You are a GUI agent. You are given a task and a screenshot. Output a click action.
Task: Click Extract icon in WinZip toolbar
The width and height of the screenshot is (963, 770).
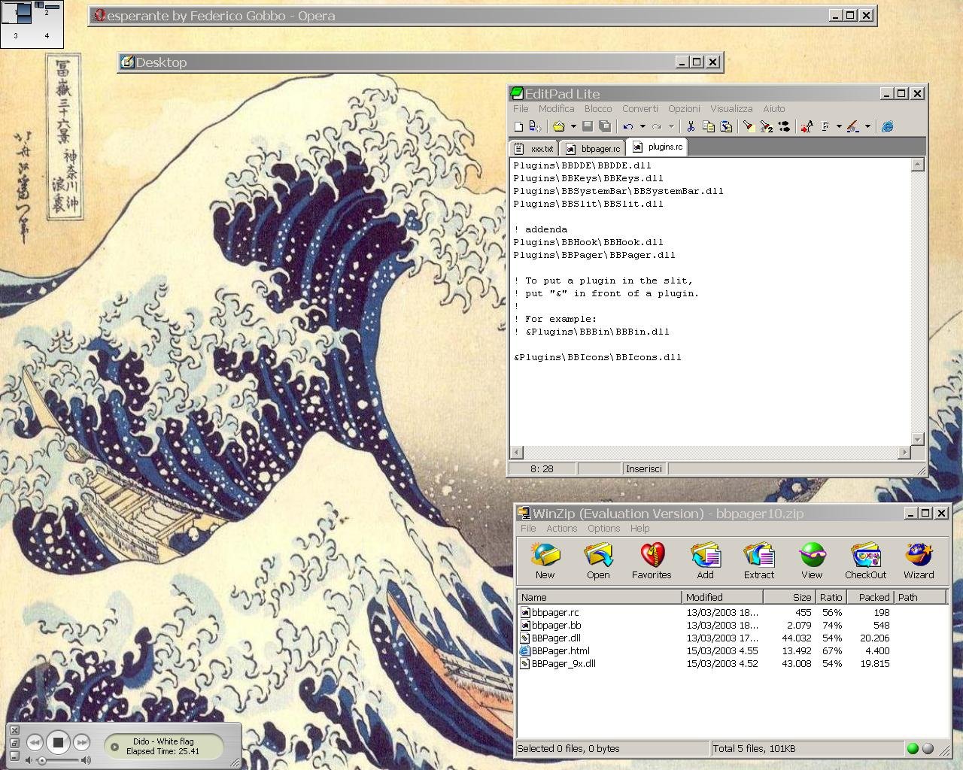(758, 561)
